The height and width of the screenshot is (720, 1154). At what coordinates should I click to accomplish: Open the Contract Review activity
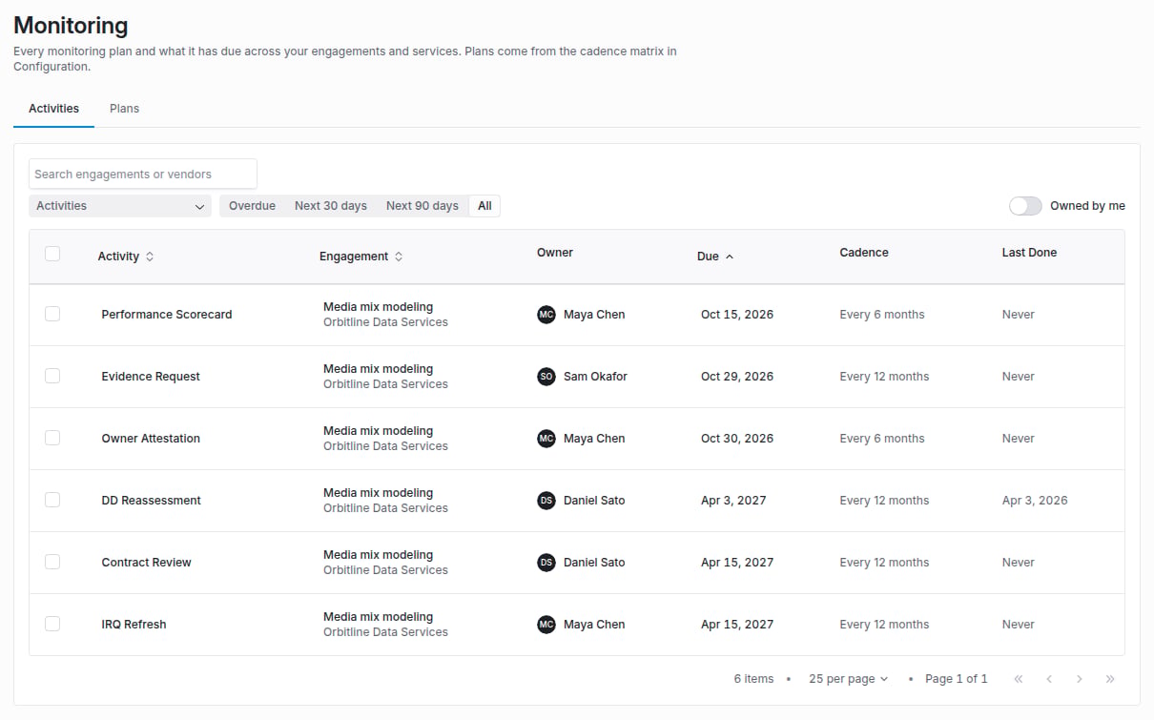pos(147,563)
